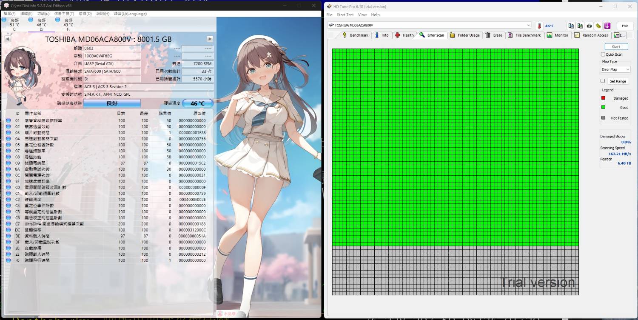Open the Language menu in CrystalDiskInfo
Viewport: 638px width, 320px height.
click(x=134, y=14)
